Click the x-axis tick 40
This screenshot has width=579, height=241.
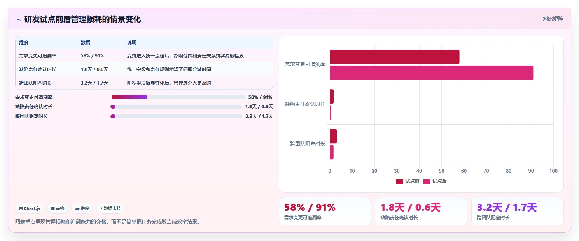419,171
